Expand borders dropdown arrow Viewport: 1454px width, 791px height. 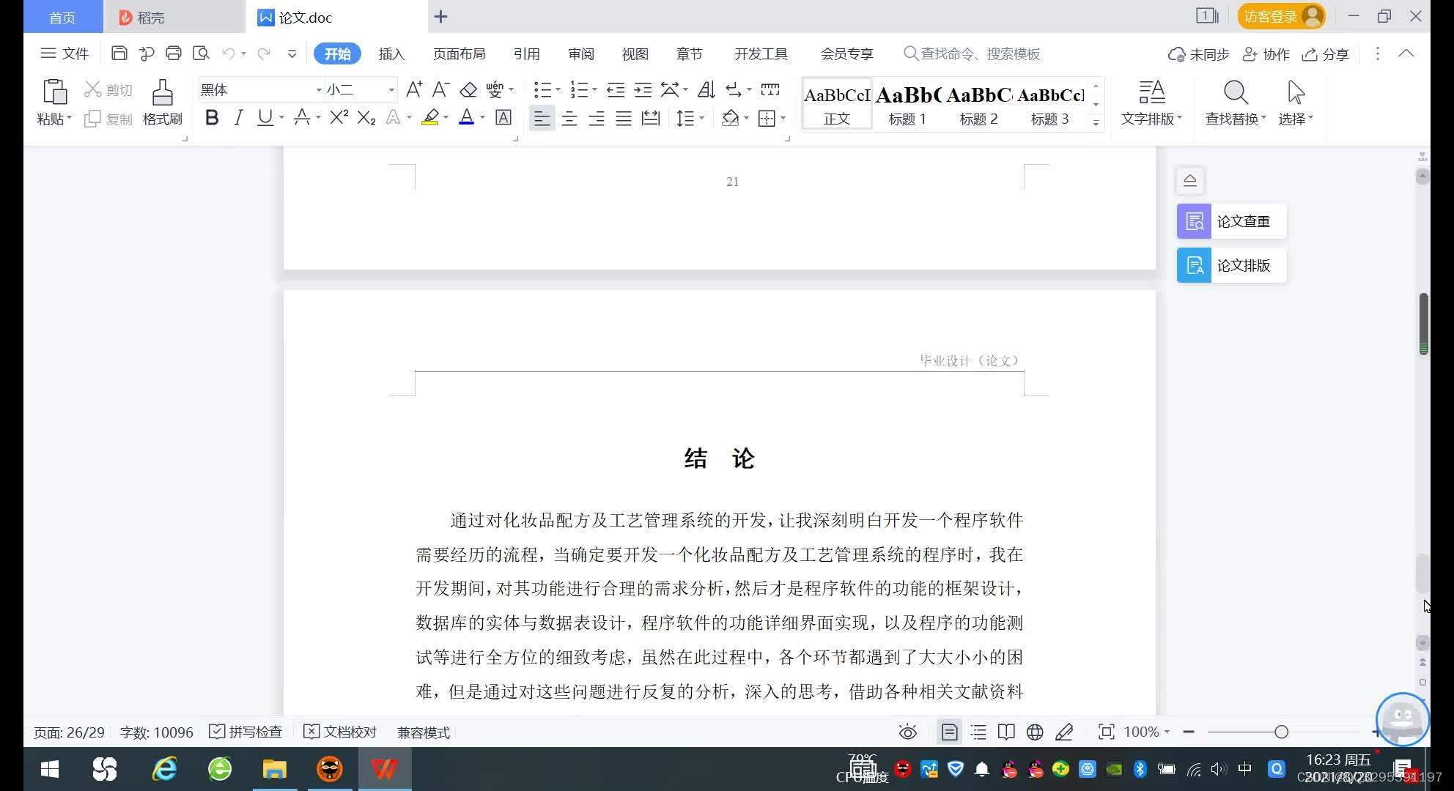click(x=783, y=118)
